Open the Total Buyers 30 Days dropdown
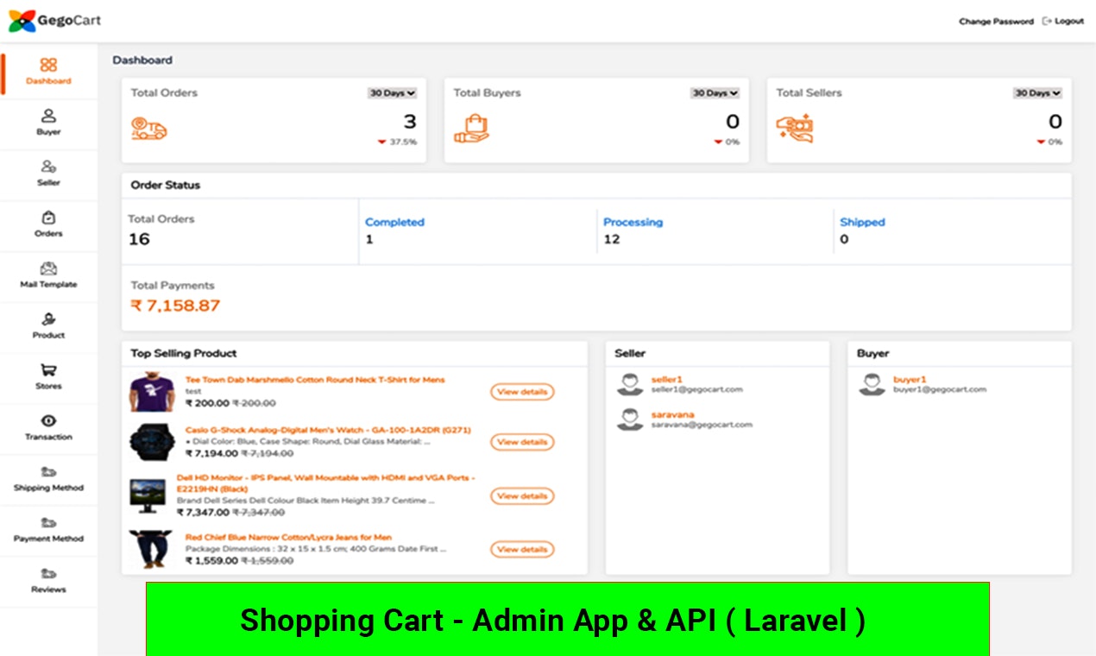The width and height of the screenshot is (1096, 656). tap(715, 93)
